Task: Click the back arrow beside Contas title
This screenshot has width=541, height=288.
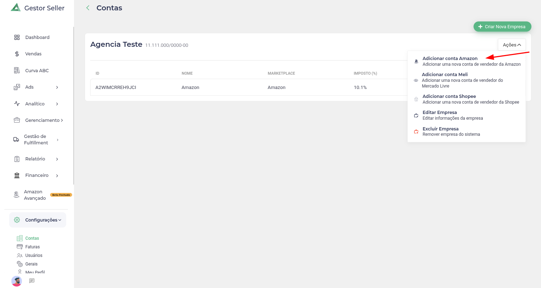Action: (88, 8)
